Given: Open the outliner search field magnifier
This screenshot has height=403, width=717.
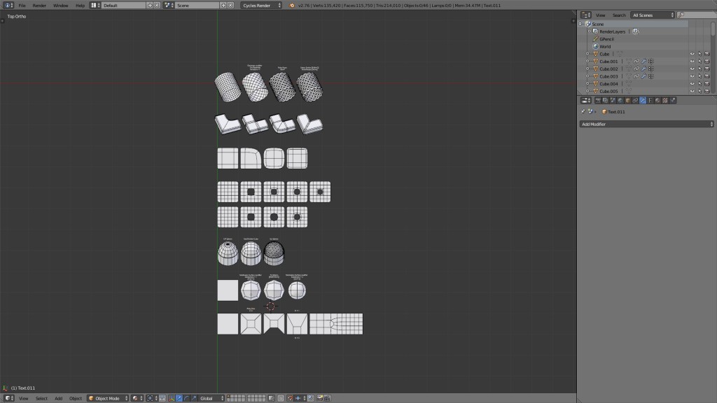Looking at the screenshot, I should tap(681, 15).
